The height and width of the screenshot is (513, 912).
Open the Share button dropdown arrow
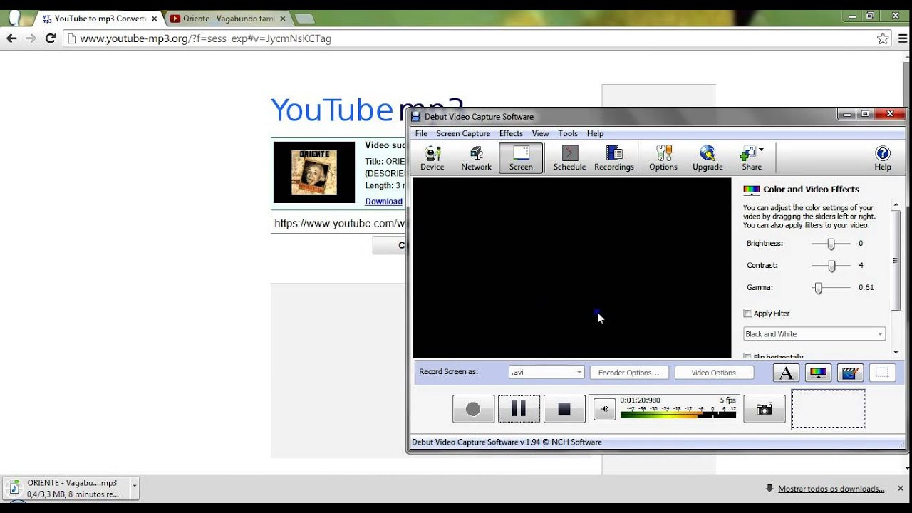[761, 150]
